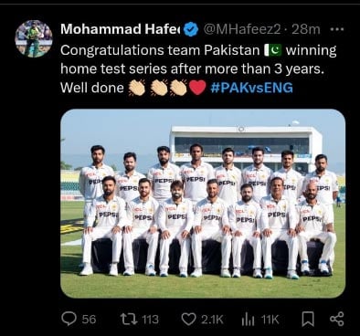360x336 pixels.
Task: Click the blue verified badge
Action: coord(191,29)
